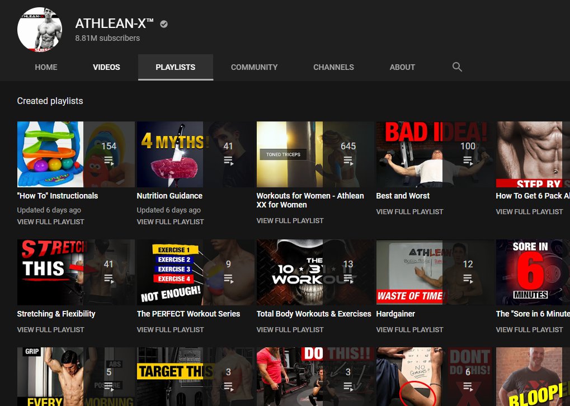Open the HOME tab
The height and width of the screenshot is (406, 570).
tap(46, 67)
